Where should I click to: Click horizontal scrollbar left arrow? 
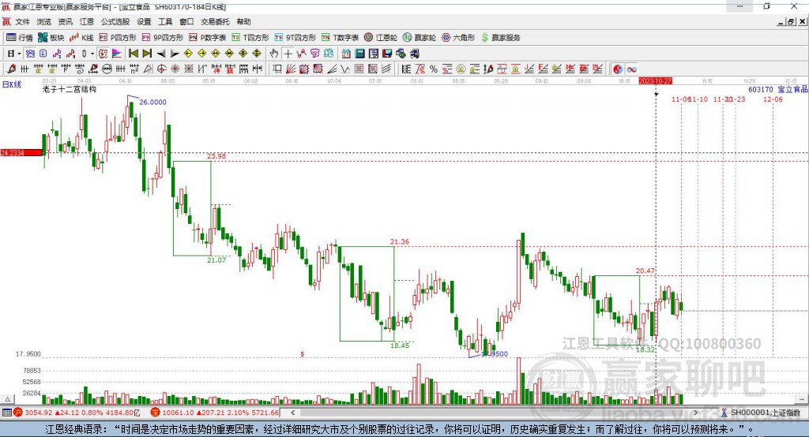[x=293, y=413]
